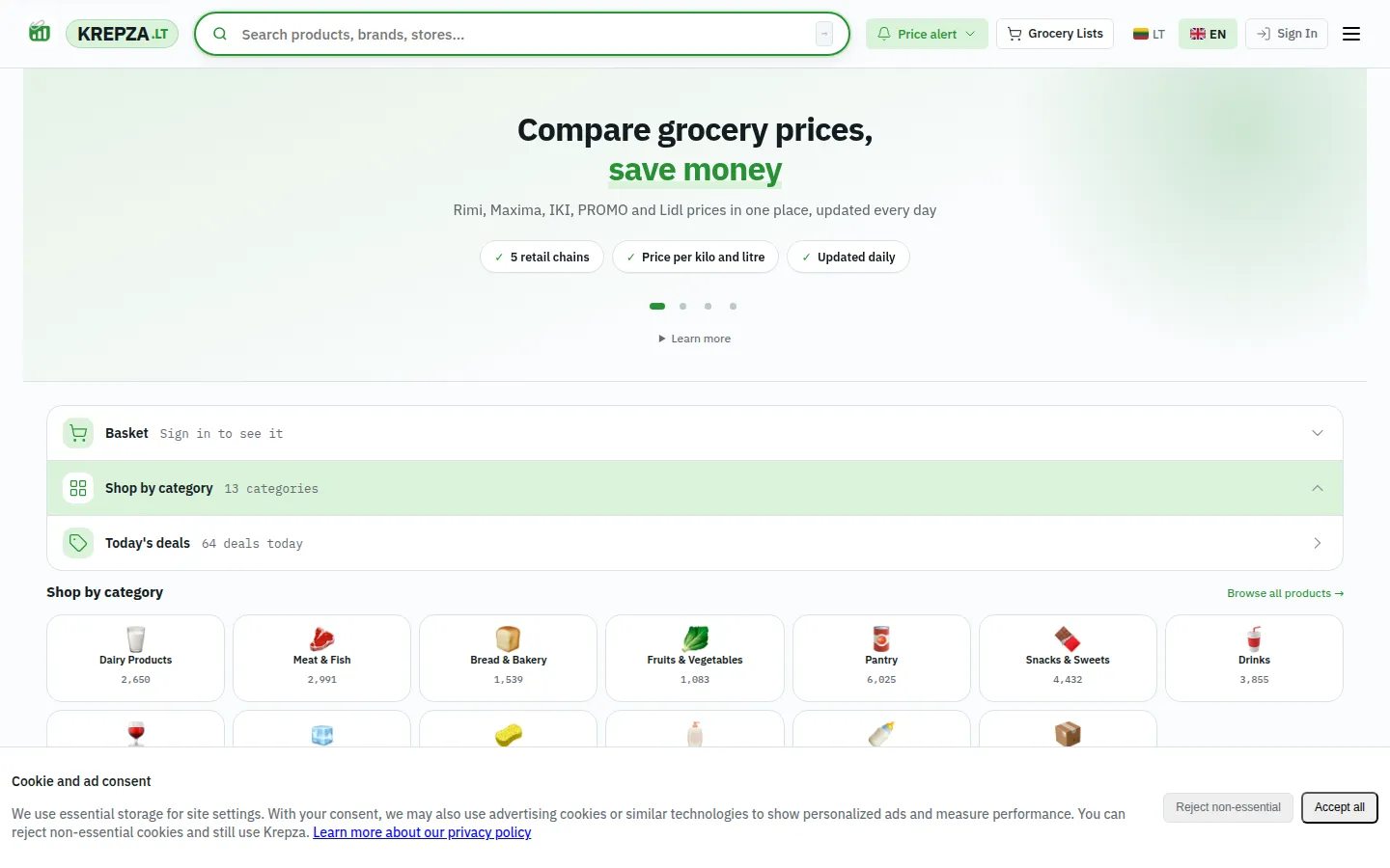This screenshot has height=868, width=1390.
Task: Click the 'Sign in to see it' text
Action: (x=221, y=434)
